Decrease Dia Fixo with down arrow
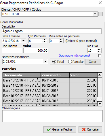This screenshot has width=105, height=136. 99,52
